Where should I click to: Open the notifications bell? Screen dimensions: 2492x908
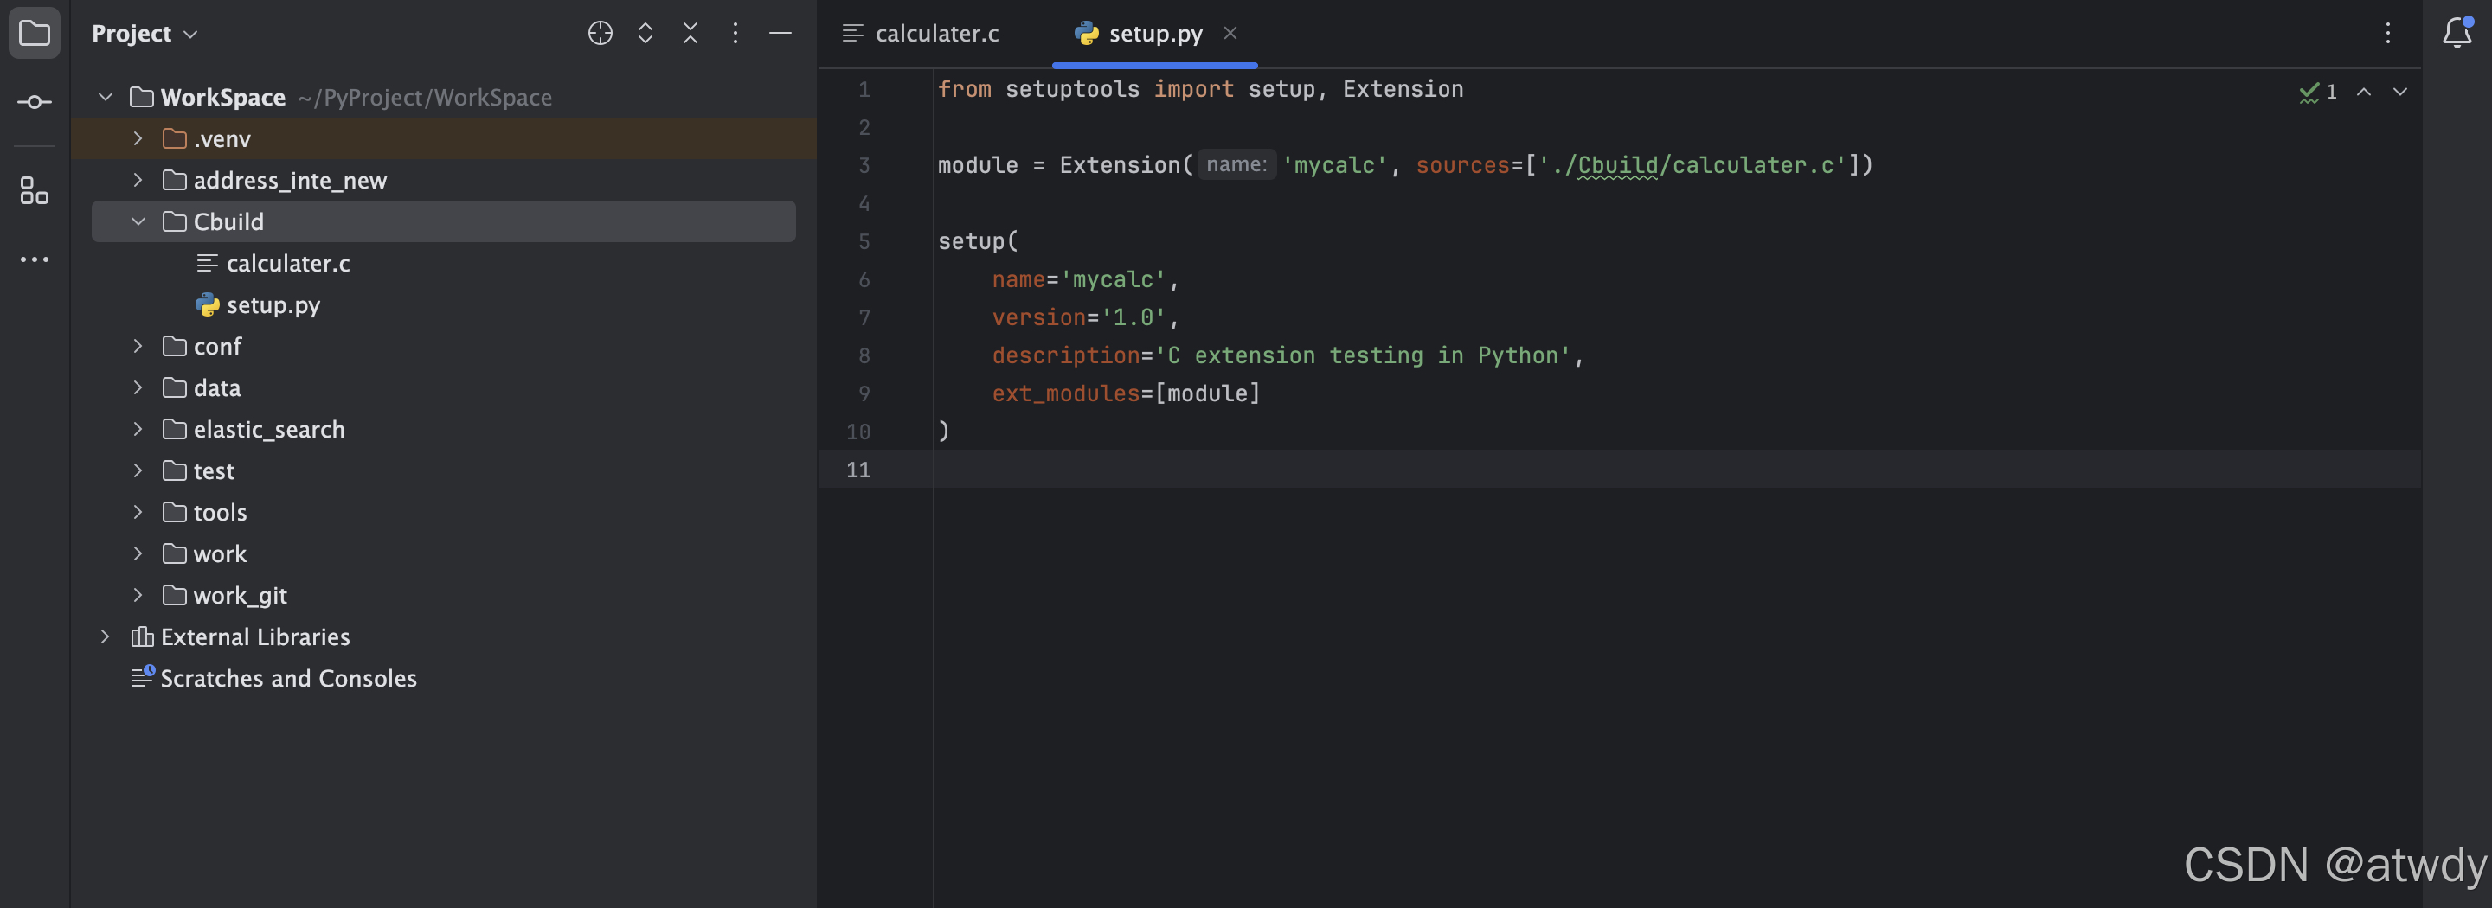(2457, 33)
